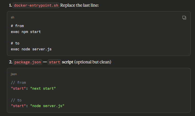Click the '// from' JSON comment
This screenshot has height=116, width=195.
(18, 83)
